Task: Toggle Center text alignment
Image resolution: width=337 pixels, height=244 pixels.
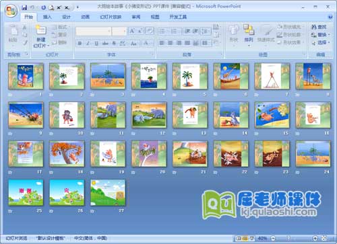Action: (171, 43)
